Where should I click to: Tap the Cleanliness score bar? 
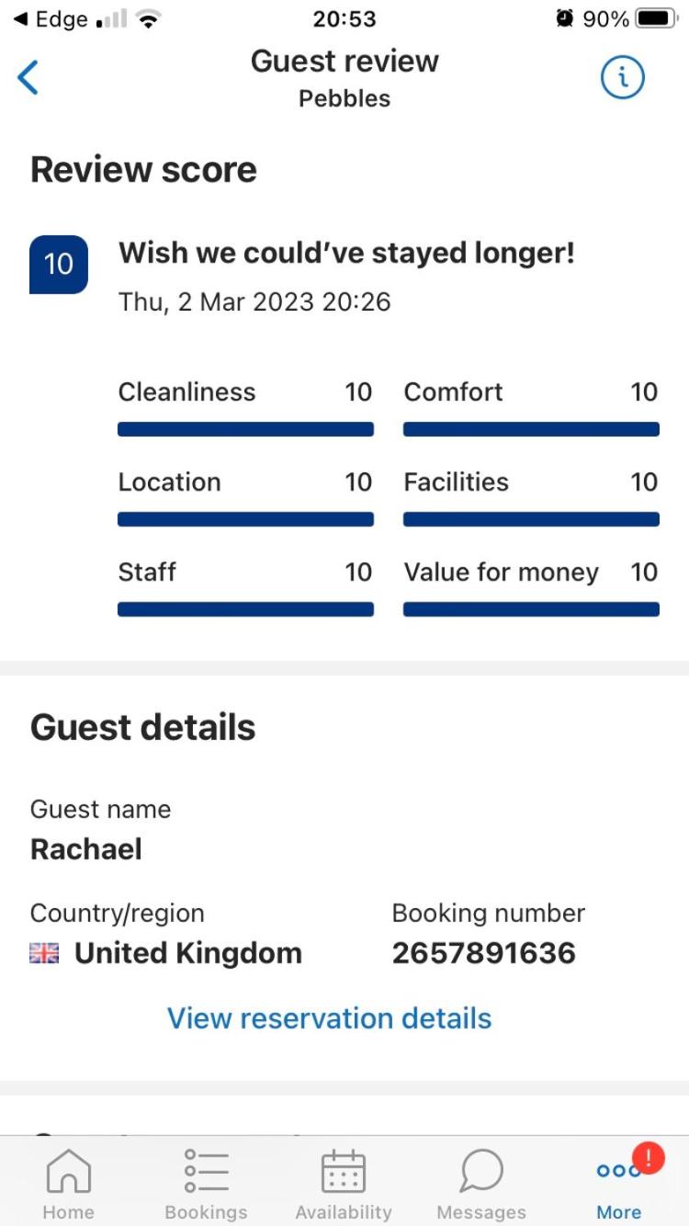point(245,429)
